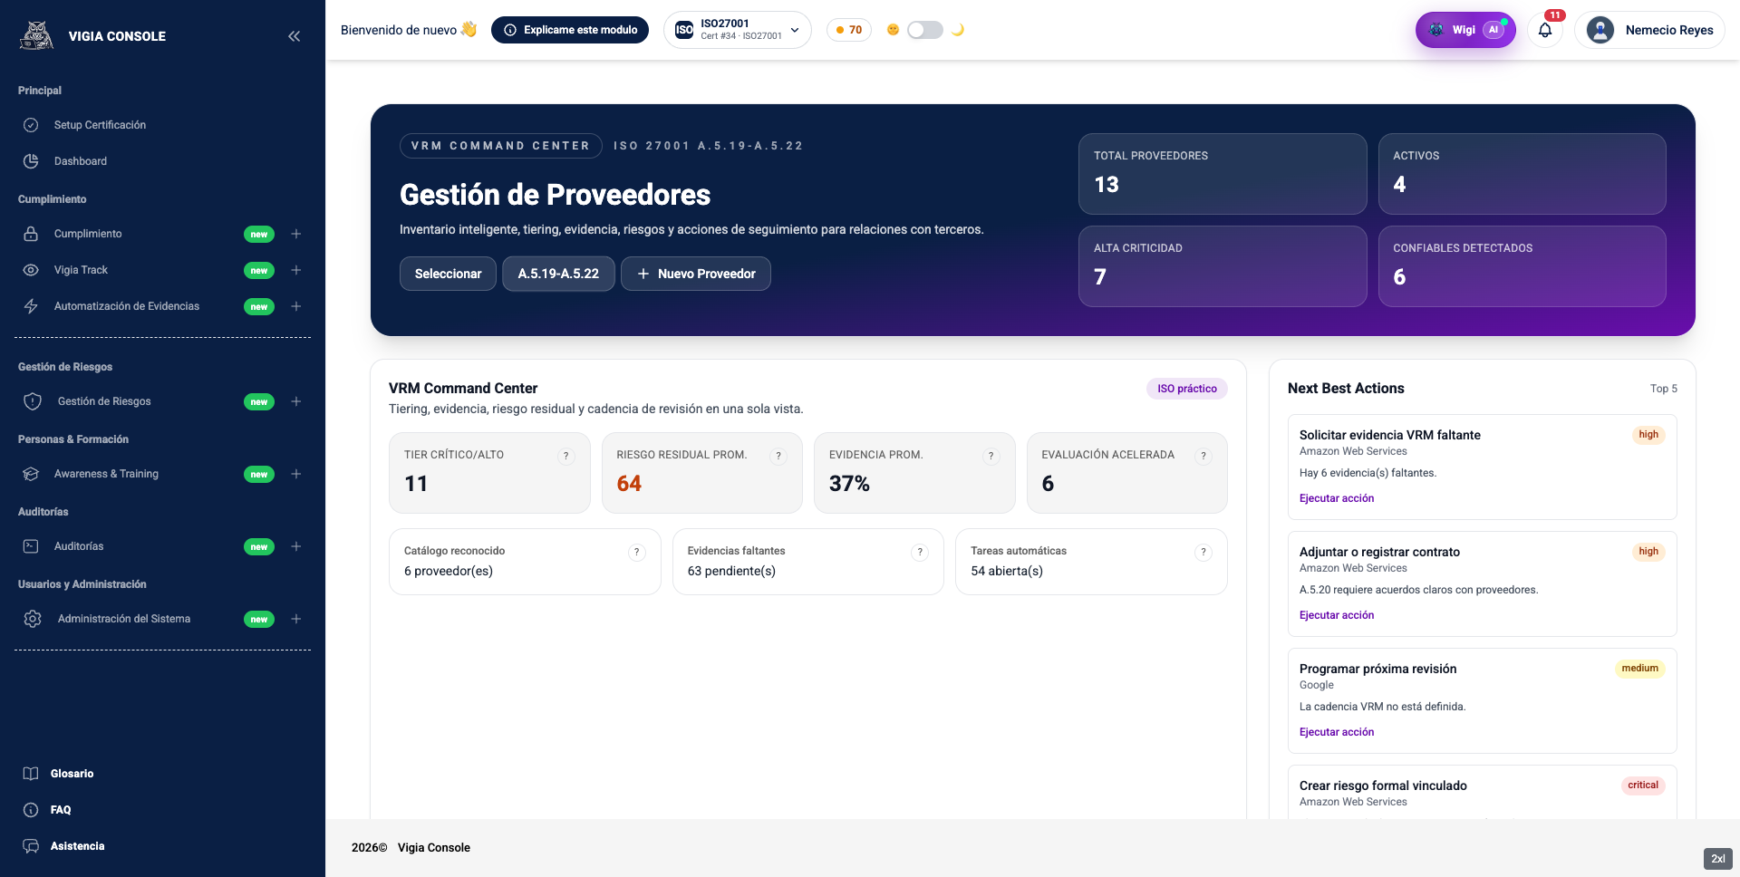Click the Administración del Sistema gear icon
1740x877 pixels.
point(33,619)
